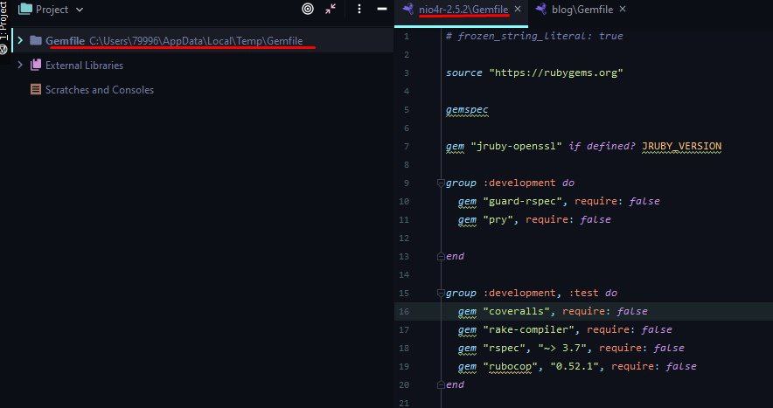Hide the Project tool window
Screen dimensions: 773x408
(381, 9)
